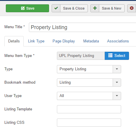Switch to the Associations tab
Screen dimensions: 136x129
coord(118,41)
